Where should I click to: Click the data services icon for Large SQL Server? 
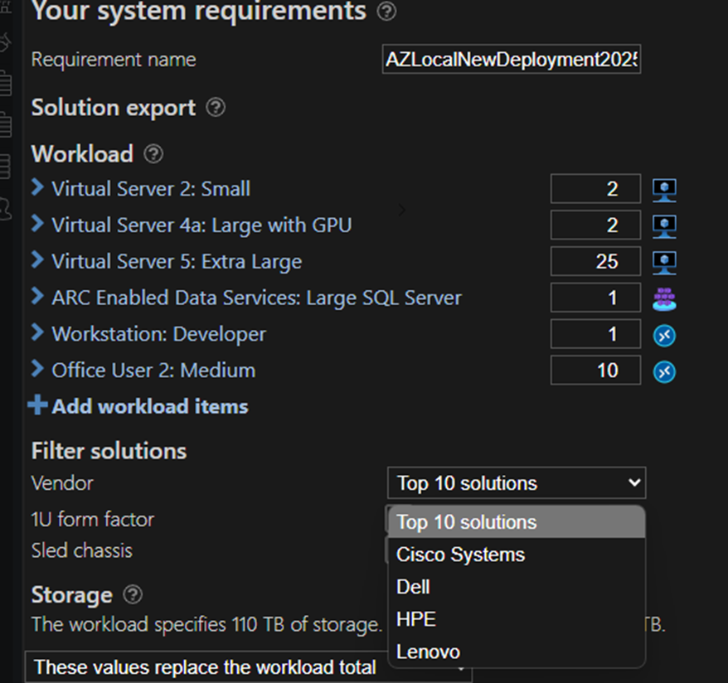coord(664,298)
